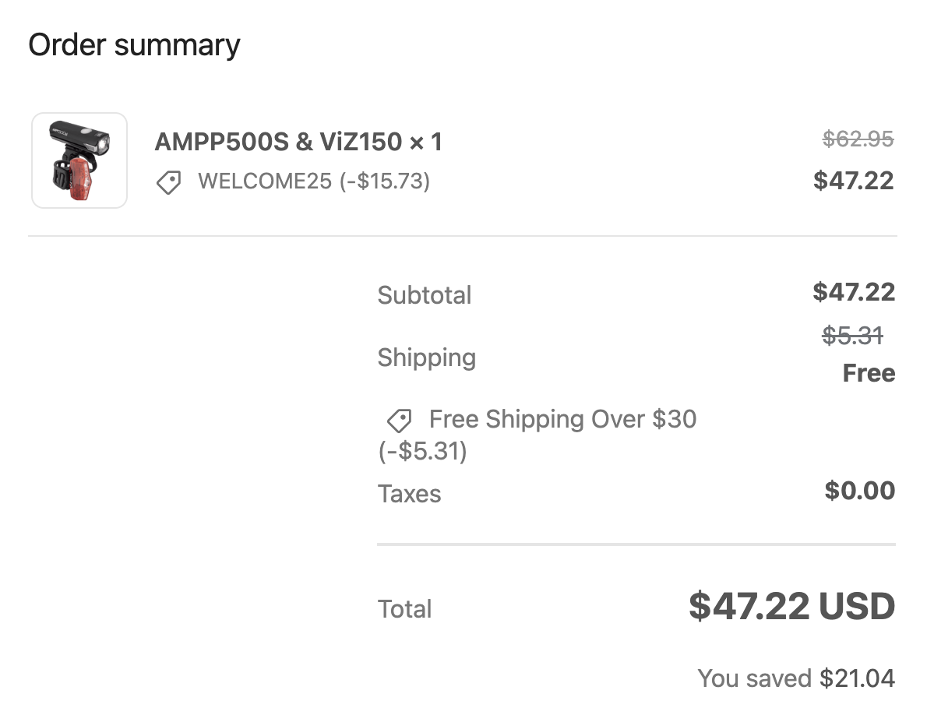Click the WELCOME25 discount tag icon
The width and height of the screenshot is (927, 715).
click(168, 182)
